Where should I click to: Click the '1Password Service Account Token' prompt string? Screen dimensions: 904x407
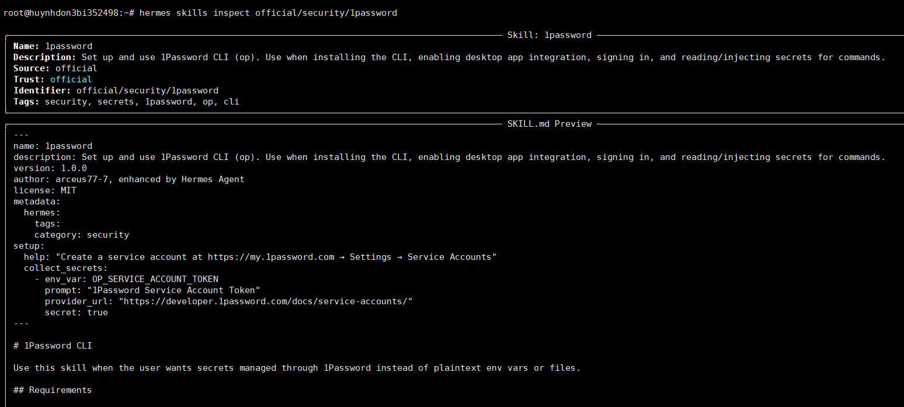pos(173,290)
